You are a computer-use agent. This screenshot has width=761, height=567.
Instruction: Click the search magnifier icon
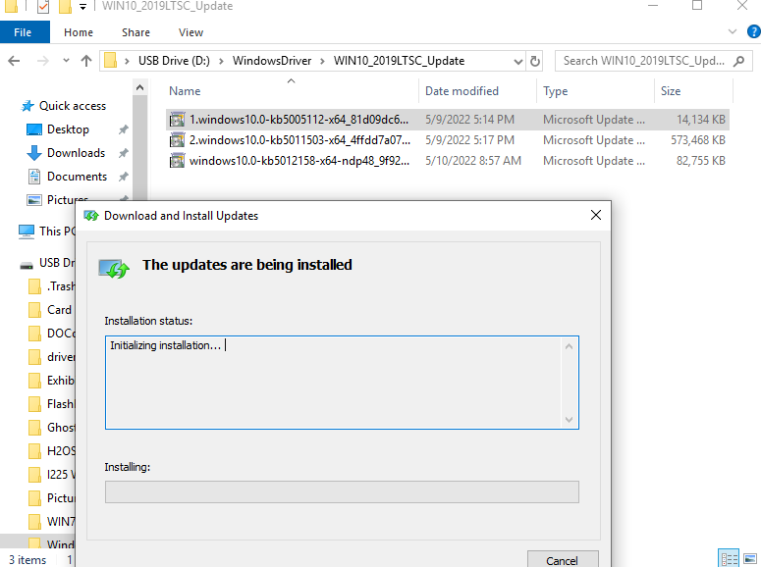coord(738,61)
